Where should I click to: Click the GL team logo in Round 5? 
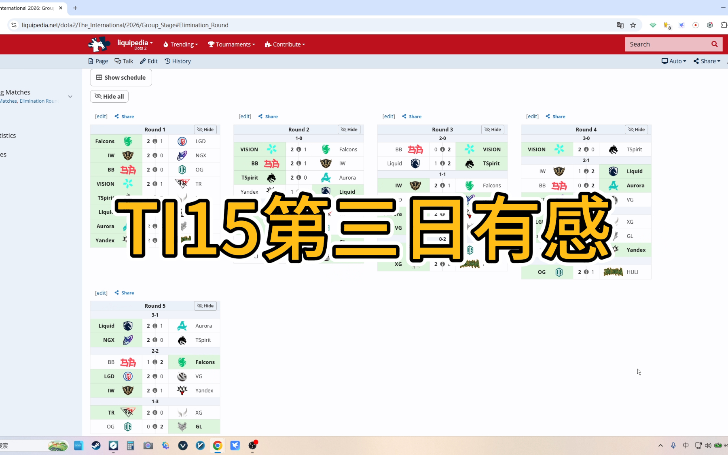[x=182, y=426]
